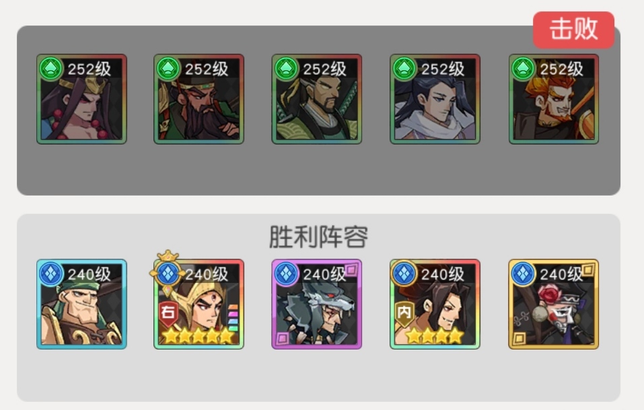Click the colored stripes icon on helmeted hero
The image size is (644, 410).
[233, 318]
